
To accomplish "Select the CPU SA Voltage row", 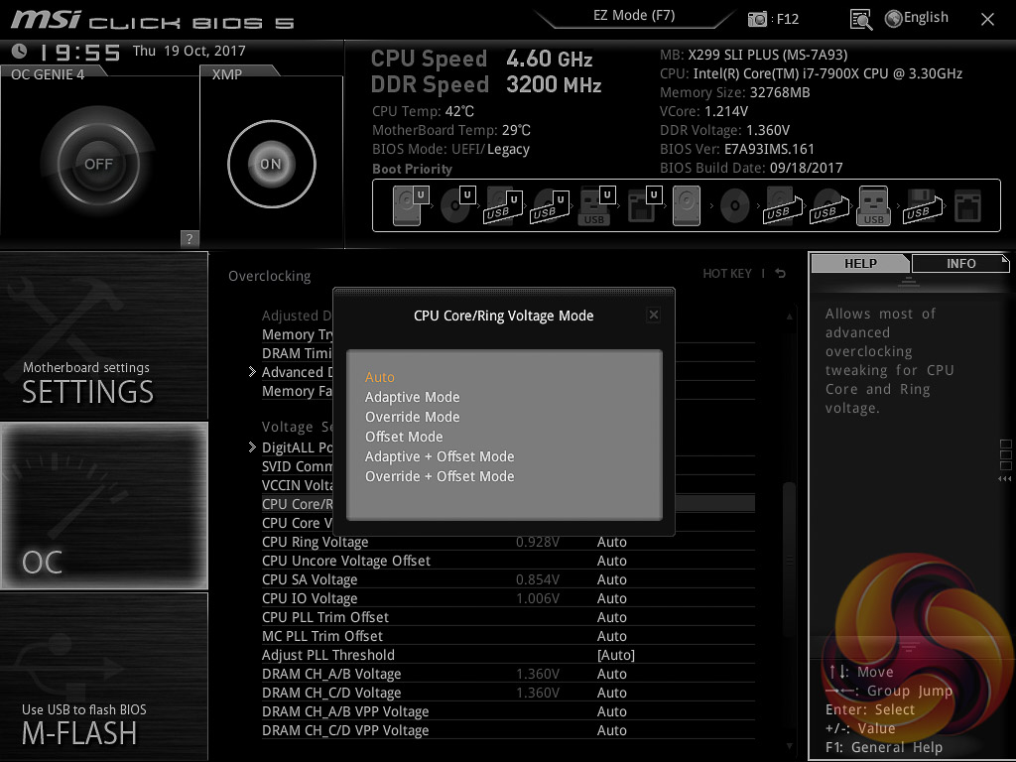I will point(508,579).
